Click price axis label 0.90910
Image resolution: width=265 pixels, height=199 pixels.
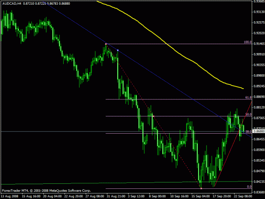tap(259, 54)
